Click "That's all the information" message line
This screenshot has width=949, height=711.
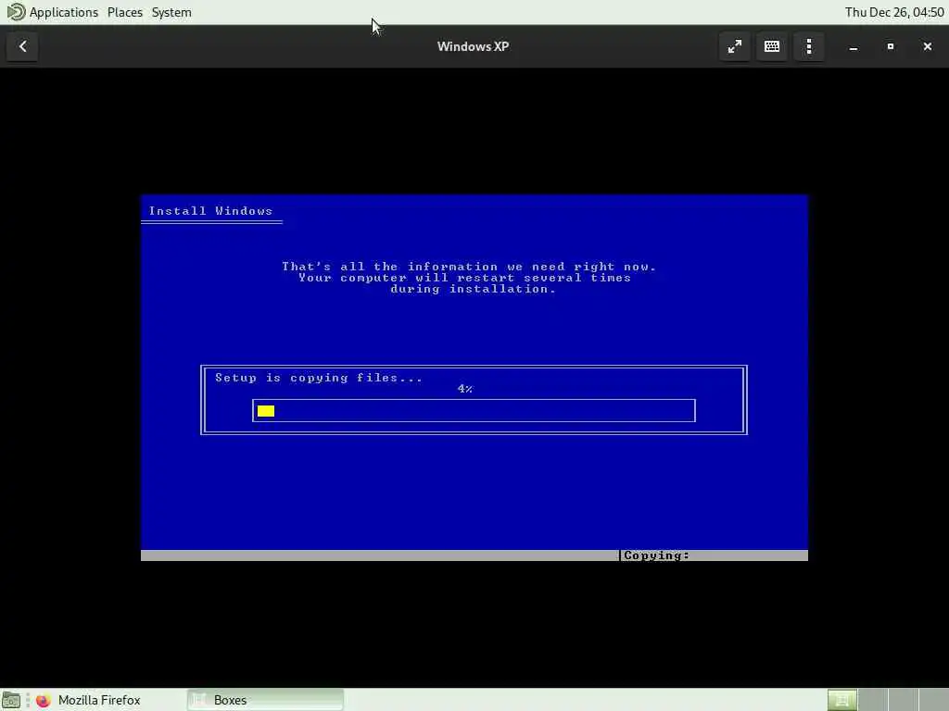click(468, 267)
